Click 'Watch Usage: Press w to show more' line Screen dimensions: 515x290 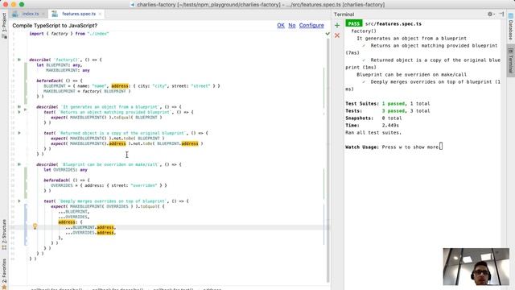[392, 147]
